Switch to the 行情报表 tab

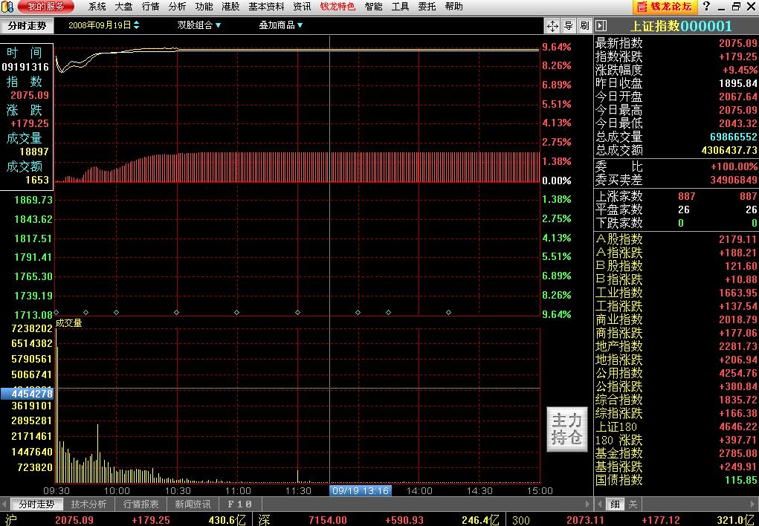[x=141, y=504]
